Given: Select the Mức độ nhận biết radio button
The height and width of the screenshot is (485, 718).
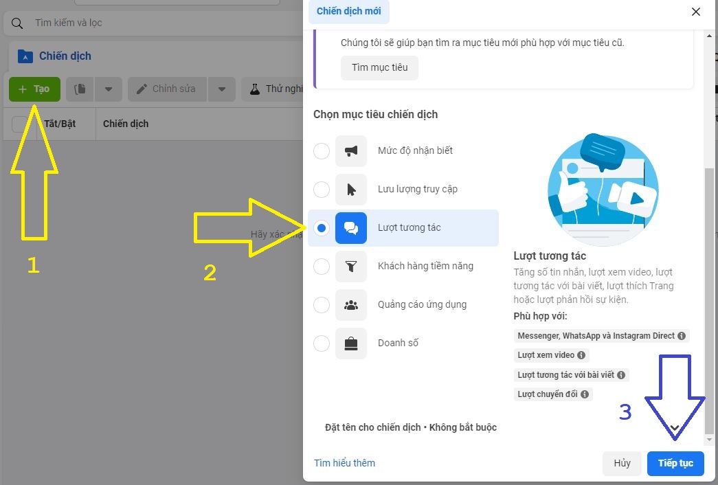Looking at the screenshot, I should coord(322,151).
